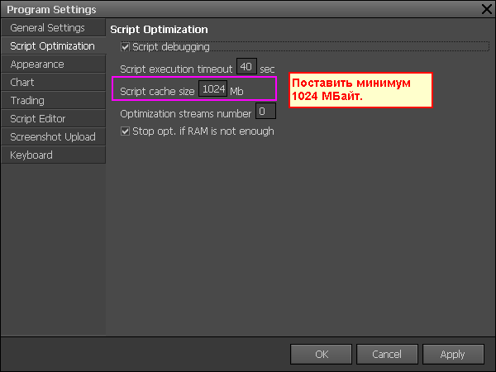Click the Script cache size field
Viewport: 496px width, 372px height.
point(213,88)
